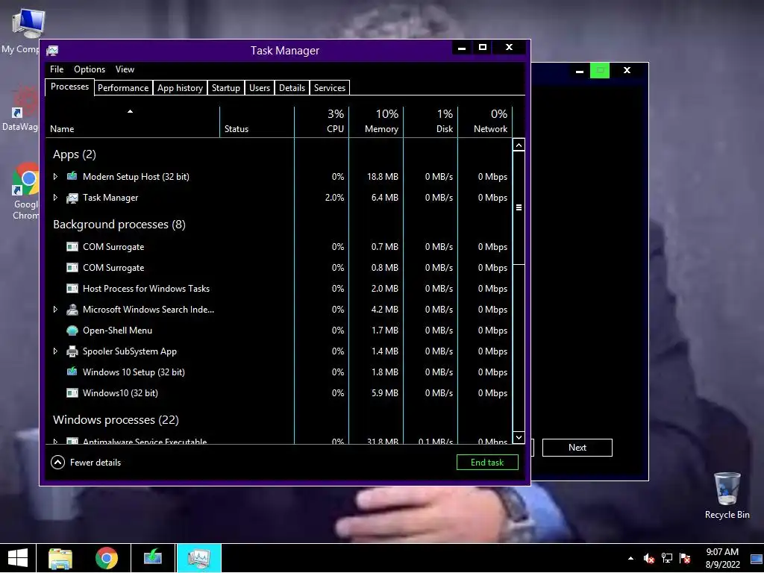764x573 pixels.
Task: Switch to the Startup tab
Action: click(x=225, y=88)
